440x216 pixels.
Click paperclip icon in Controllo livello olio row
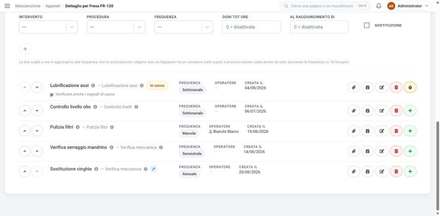354,111
